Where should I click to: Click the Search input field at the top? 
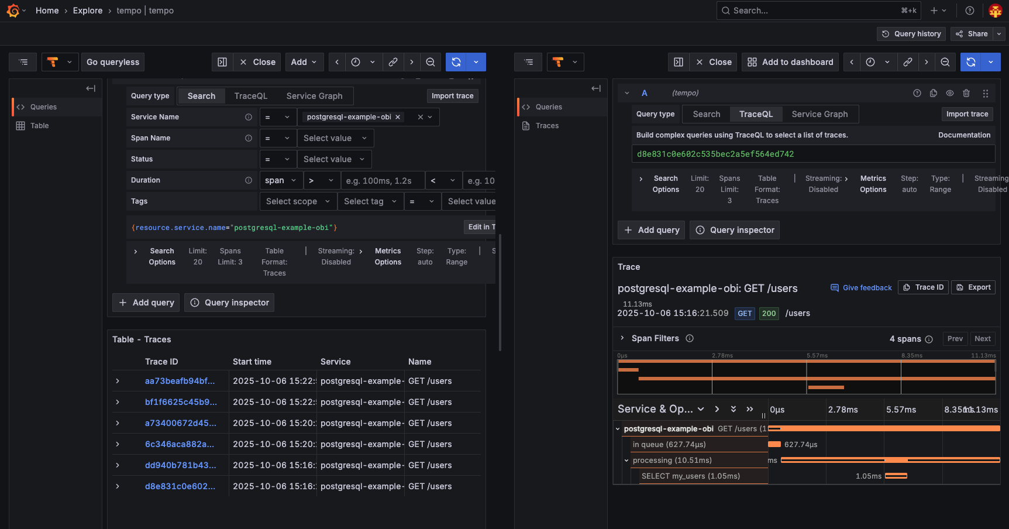tap(818, 10)
